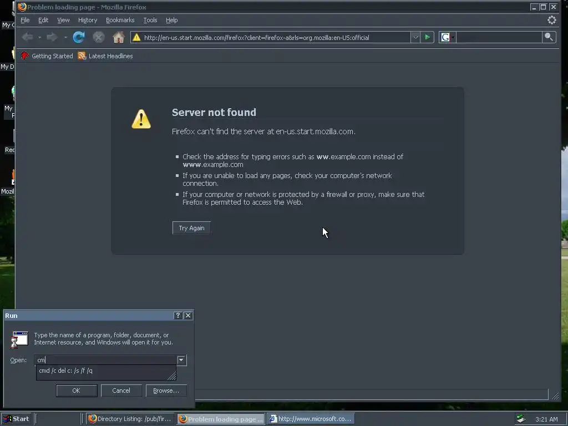Click the address bar warning icon
Screen dimensions: 568x426
pyautogui.click(x=136, y=37)
